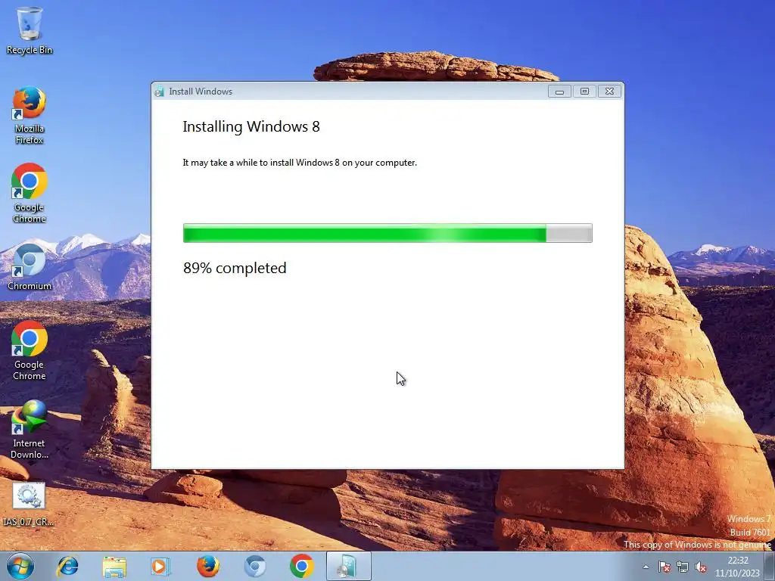Select the Chromium desktop shortcut
Image resolution: width=775 pixels, height=581 pixels.
pyautogui.click(x=30, y=267)
